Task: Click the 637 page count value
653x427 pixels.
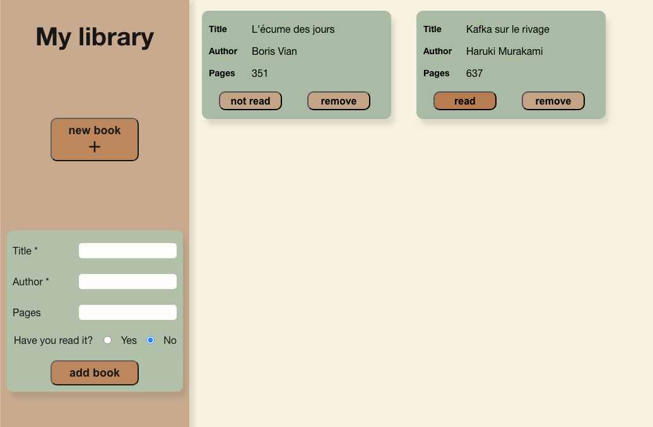Action: (x=474, y=73)
